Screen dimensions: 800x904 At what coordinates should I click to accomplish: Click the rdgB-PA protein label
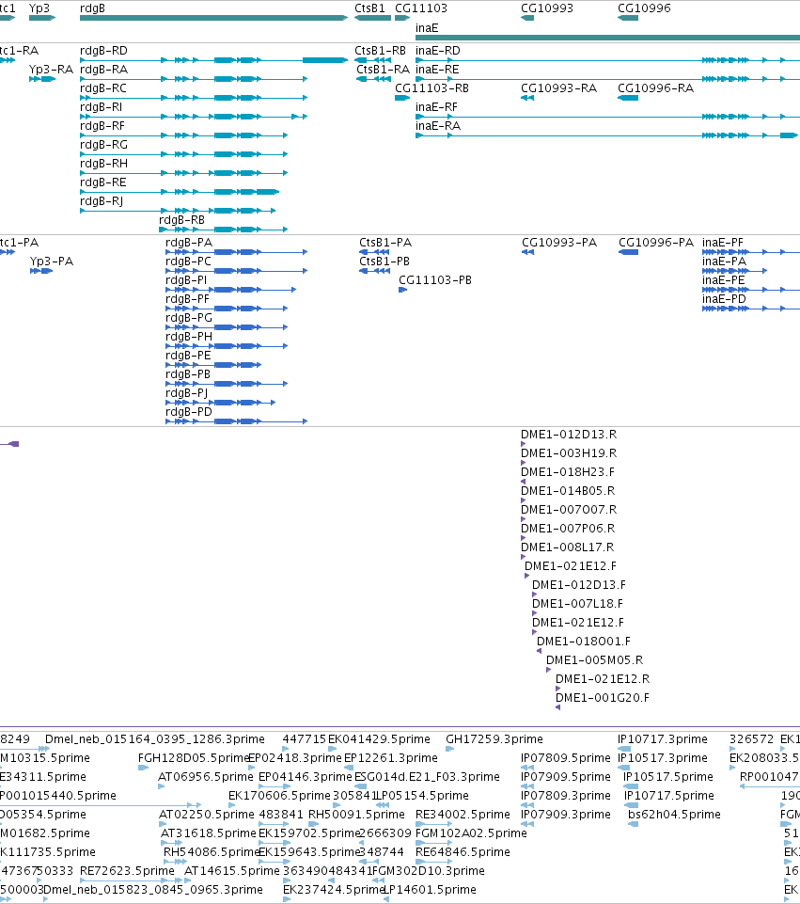click(189, 243)
